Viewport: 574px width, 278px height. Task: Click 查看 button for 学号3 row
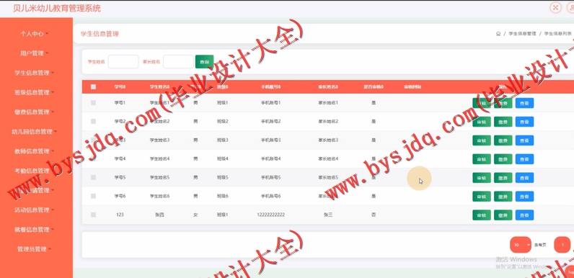[x=524, y=140]
